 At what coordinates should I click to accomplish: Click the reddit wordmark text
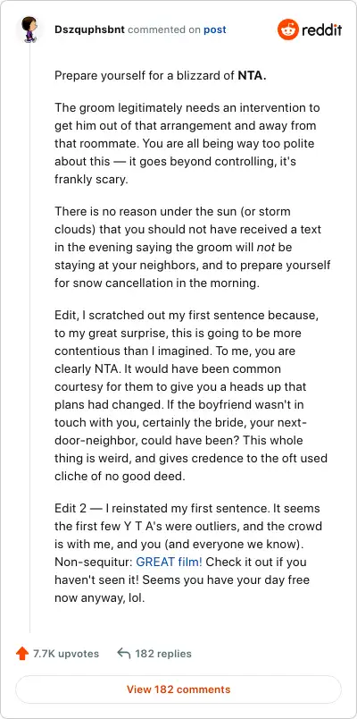click(322, 30)
